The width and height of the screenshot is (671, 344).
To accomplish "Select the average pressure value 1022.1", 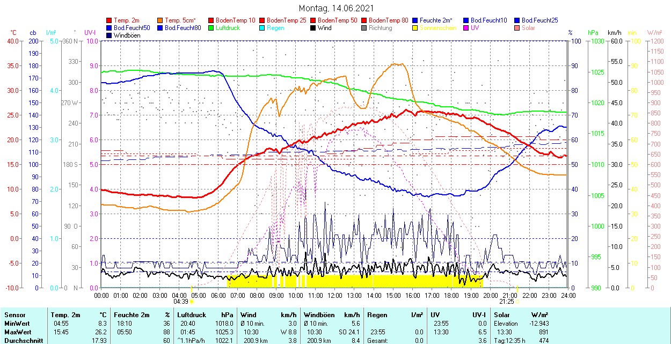I will [x=224, y=341].
